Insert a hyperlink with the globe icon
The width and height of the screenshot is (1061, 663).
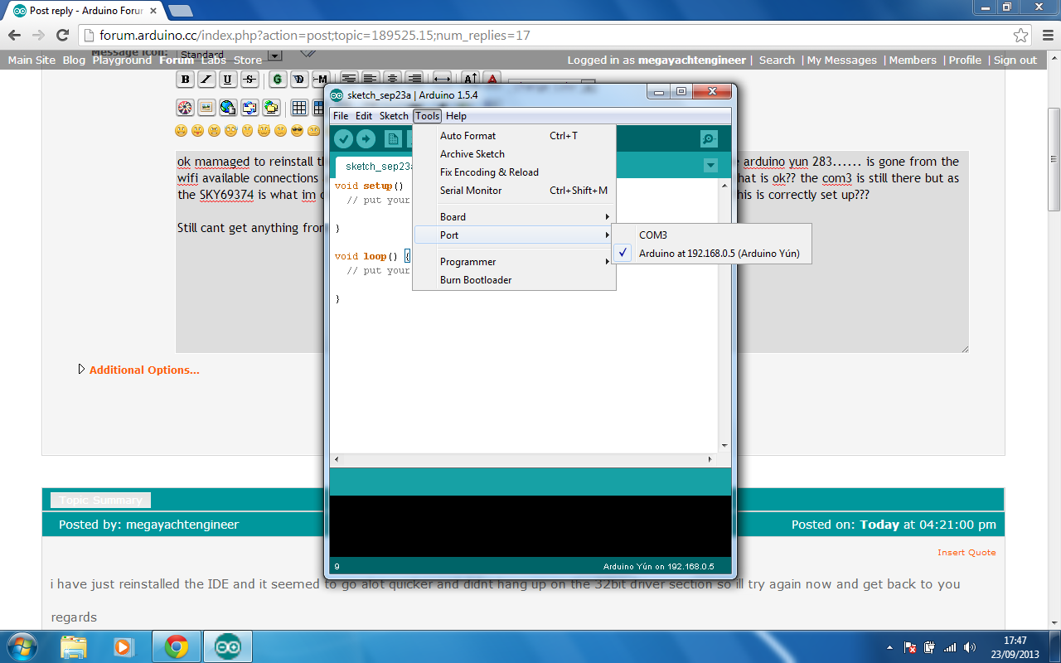pos(228,108)
